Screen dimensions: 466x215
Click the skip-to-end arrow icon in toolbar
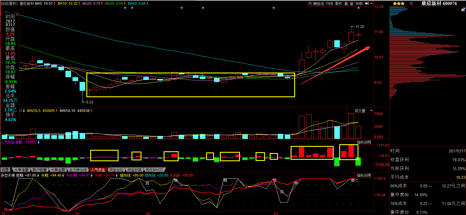366,4
